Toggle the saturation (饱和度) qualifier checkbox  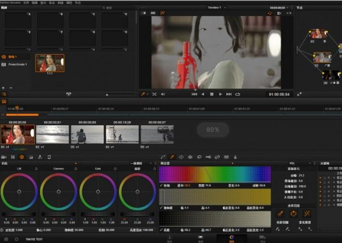(x=161, y=207)
